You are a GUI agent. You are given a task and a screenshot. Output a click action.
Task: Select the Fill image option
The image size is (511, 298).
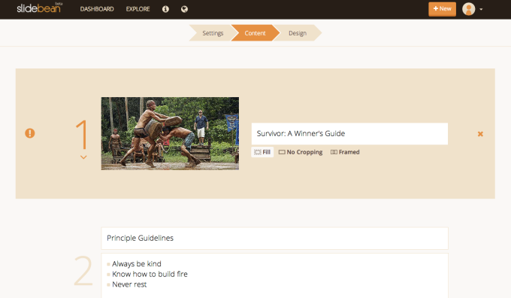(262, 152)
